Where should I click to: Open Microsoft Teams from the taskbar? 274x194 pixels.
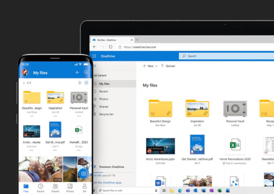tap(188, 190)
